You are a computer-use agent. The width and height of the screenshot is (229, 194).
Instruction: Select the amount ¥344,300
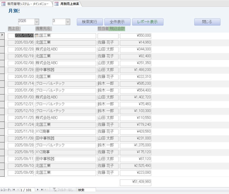[135, 50]
